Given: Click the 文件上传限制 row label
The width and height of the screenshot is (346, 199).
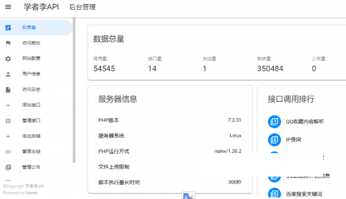Looking at the screenshot, I should (114, 167).
